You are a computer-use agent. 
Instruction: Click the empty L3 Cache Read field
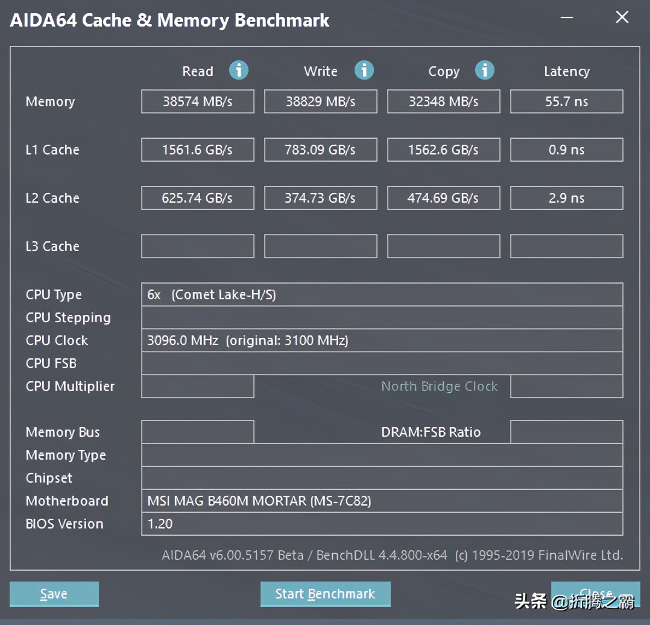pos(197,246)
